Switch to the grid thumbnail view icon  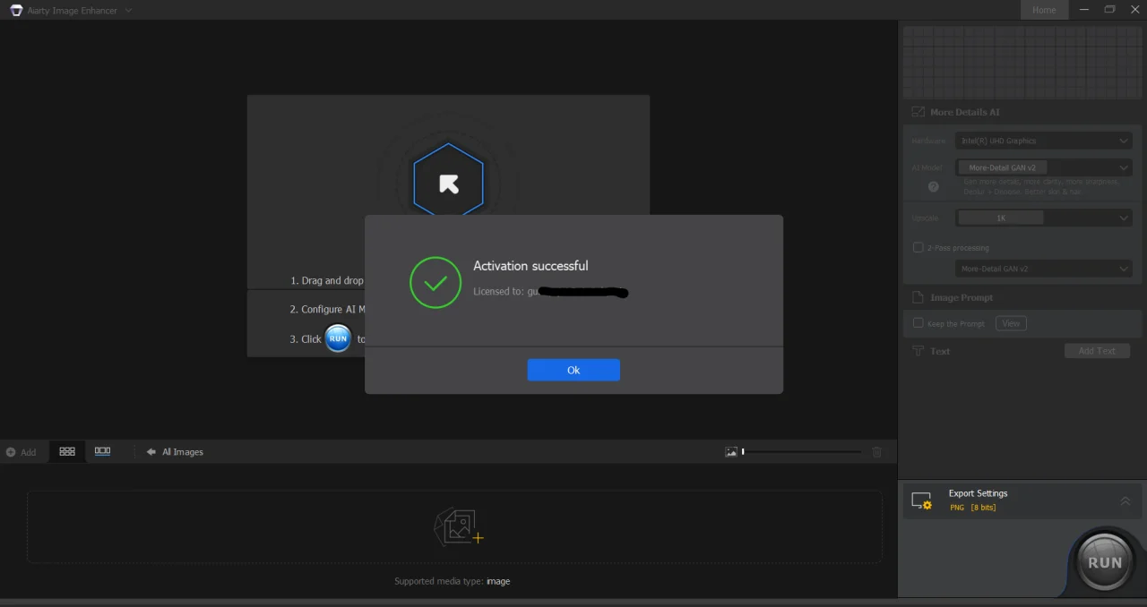[x=67, y=451]
